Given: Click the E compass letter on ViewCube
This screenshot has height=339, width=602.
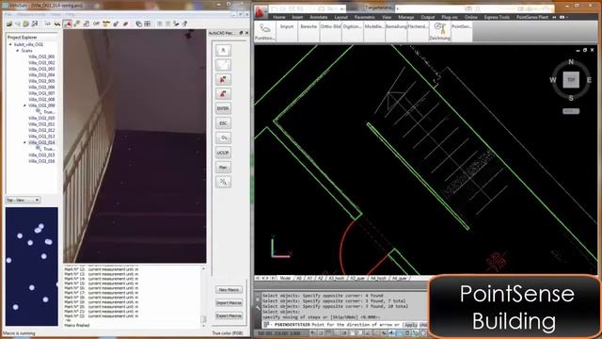Looking at the screenshot, I should [x=589, y=80].
